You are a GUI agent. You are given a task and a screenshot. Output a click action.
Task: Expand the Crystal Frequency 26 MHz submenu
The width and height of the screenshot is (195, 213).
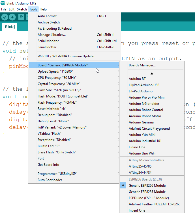[74, 84]
